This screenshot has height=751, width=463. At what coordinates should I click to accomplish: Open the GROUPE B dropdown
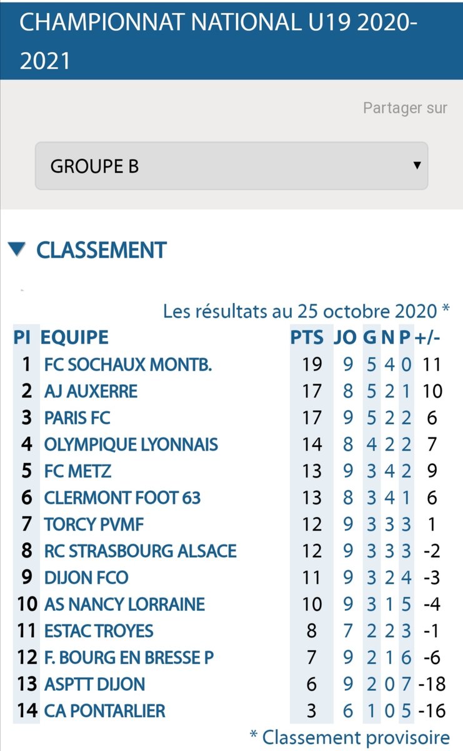click(231, 166)
